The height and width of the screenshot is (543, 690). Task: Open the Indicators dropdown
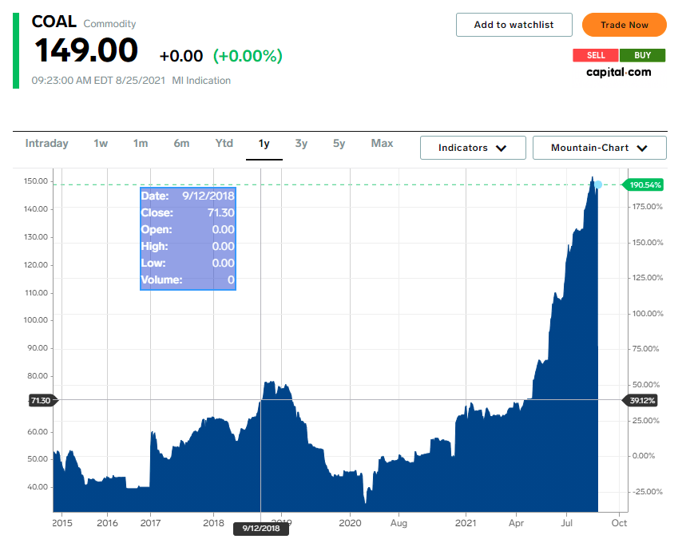point(473,148)
